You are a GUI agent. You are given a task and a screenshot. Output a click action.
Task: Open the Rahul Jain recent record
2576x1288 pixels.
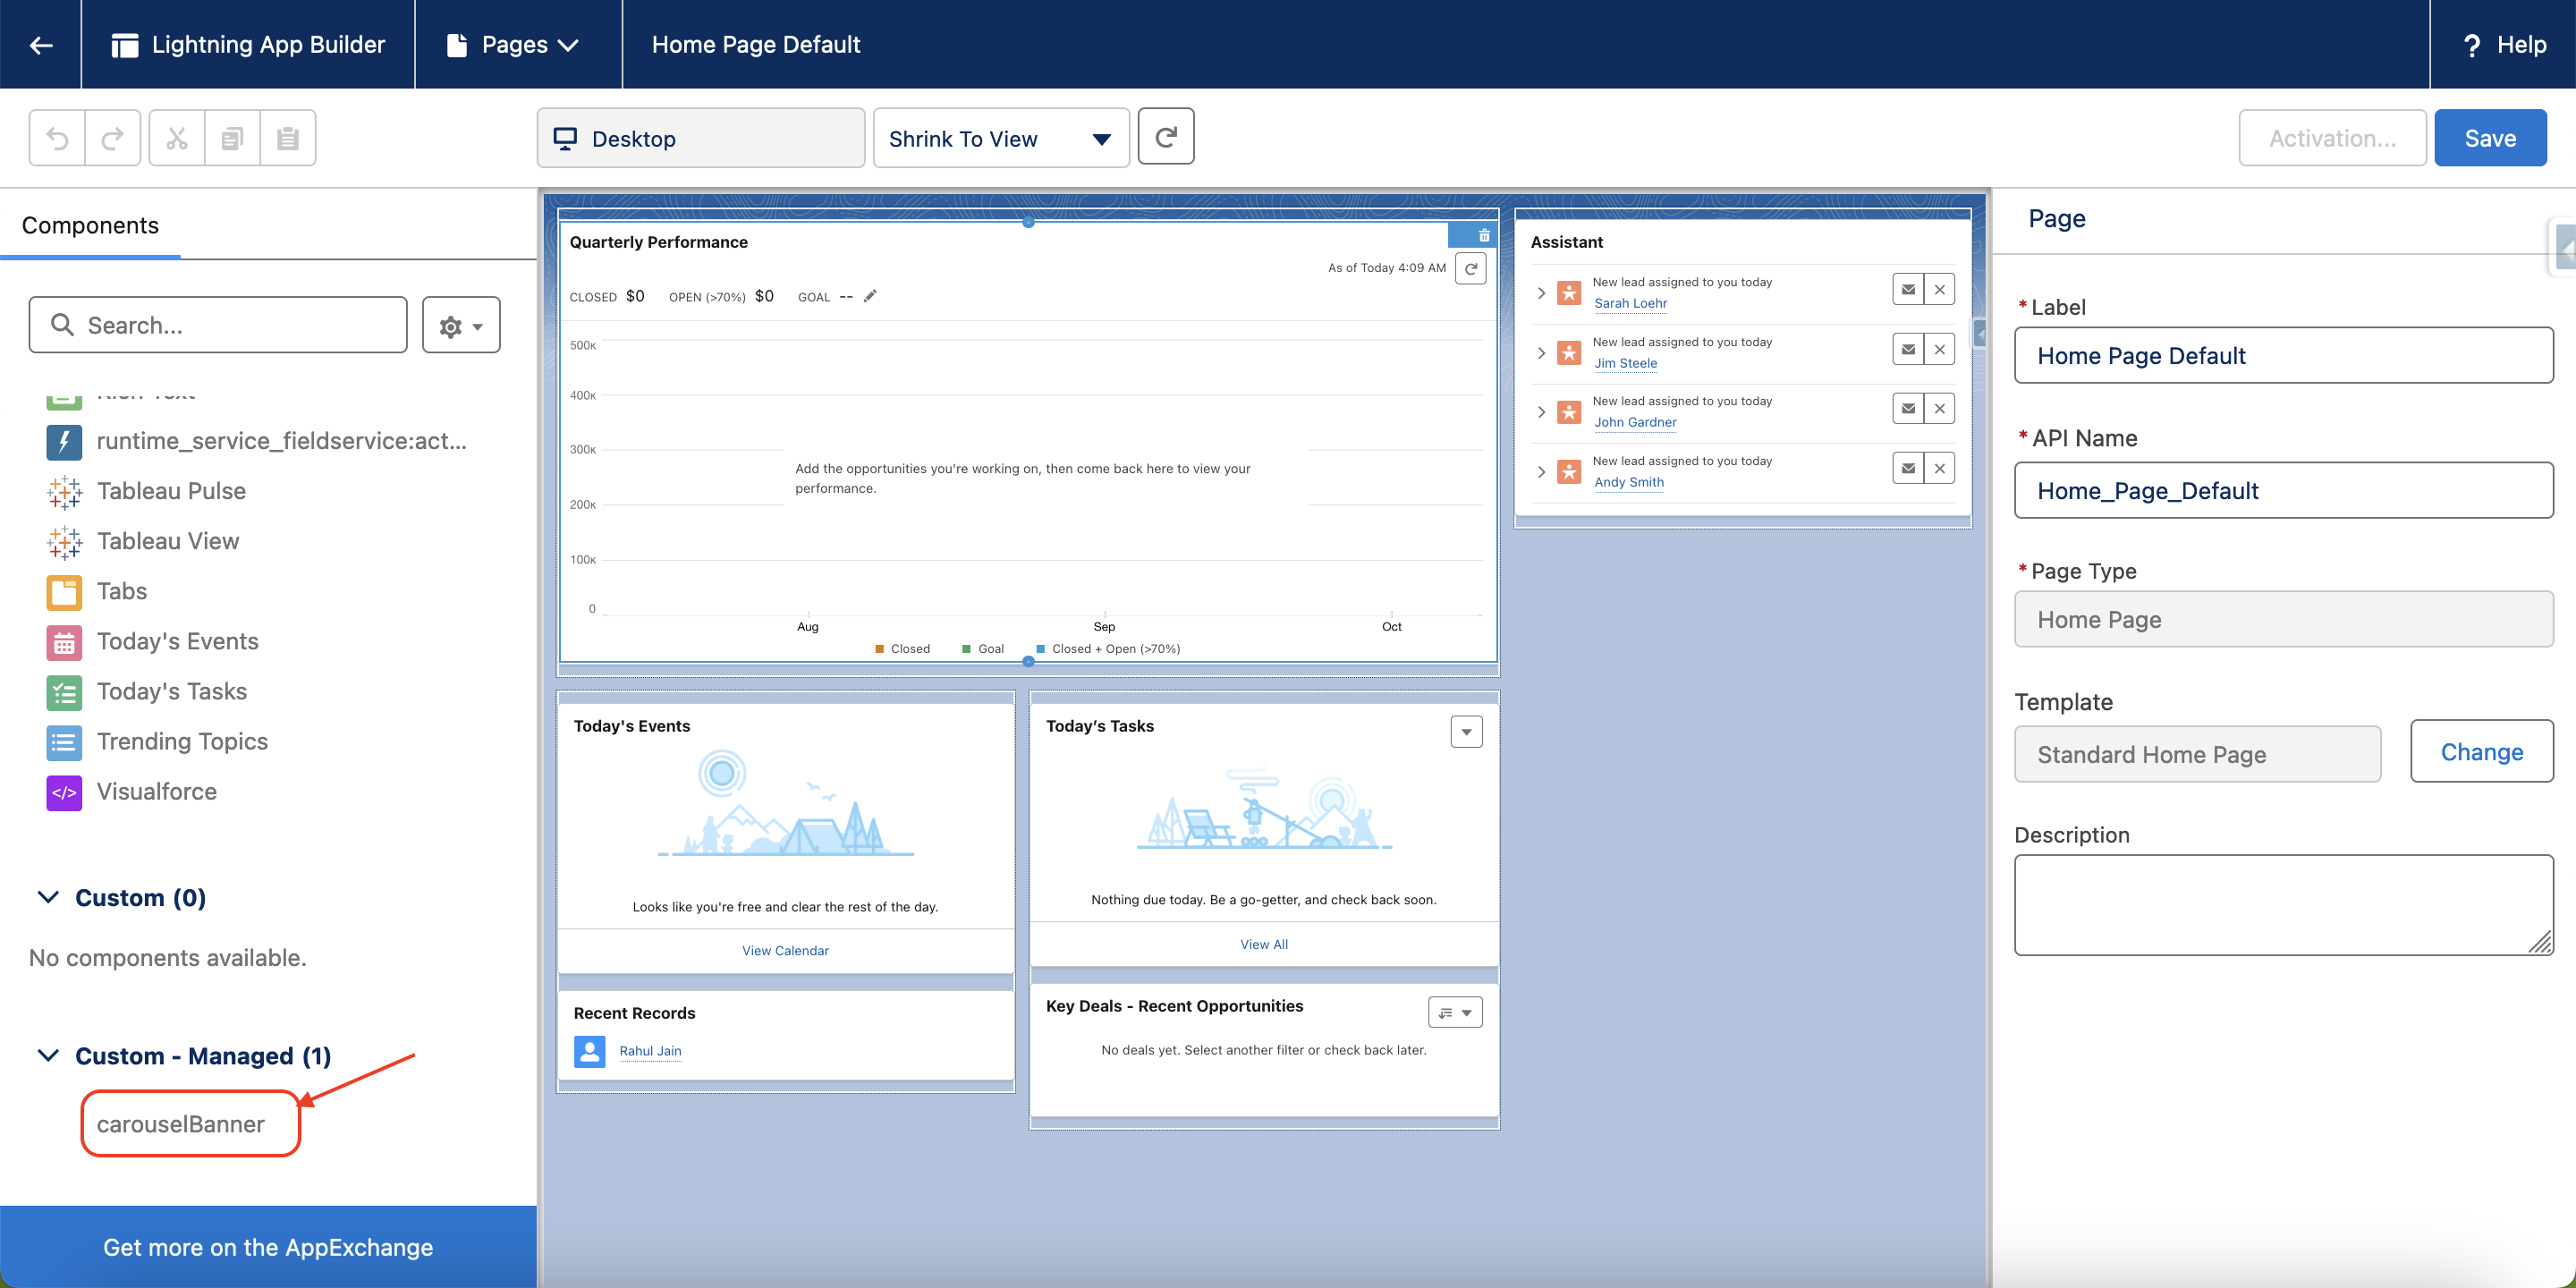[x=650, y=1051]
